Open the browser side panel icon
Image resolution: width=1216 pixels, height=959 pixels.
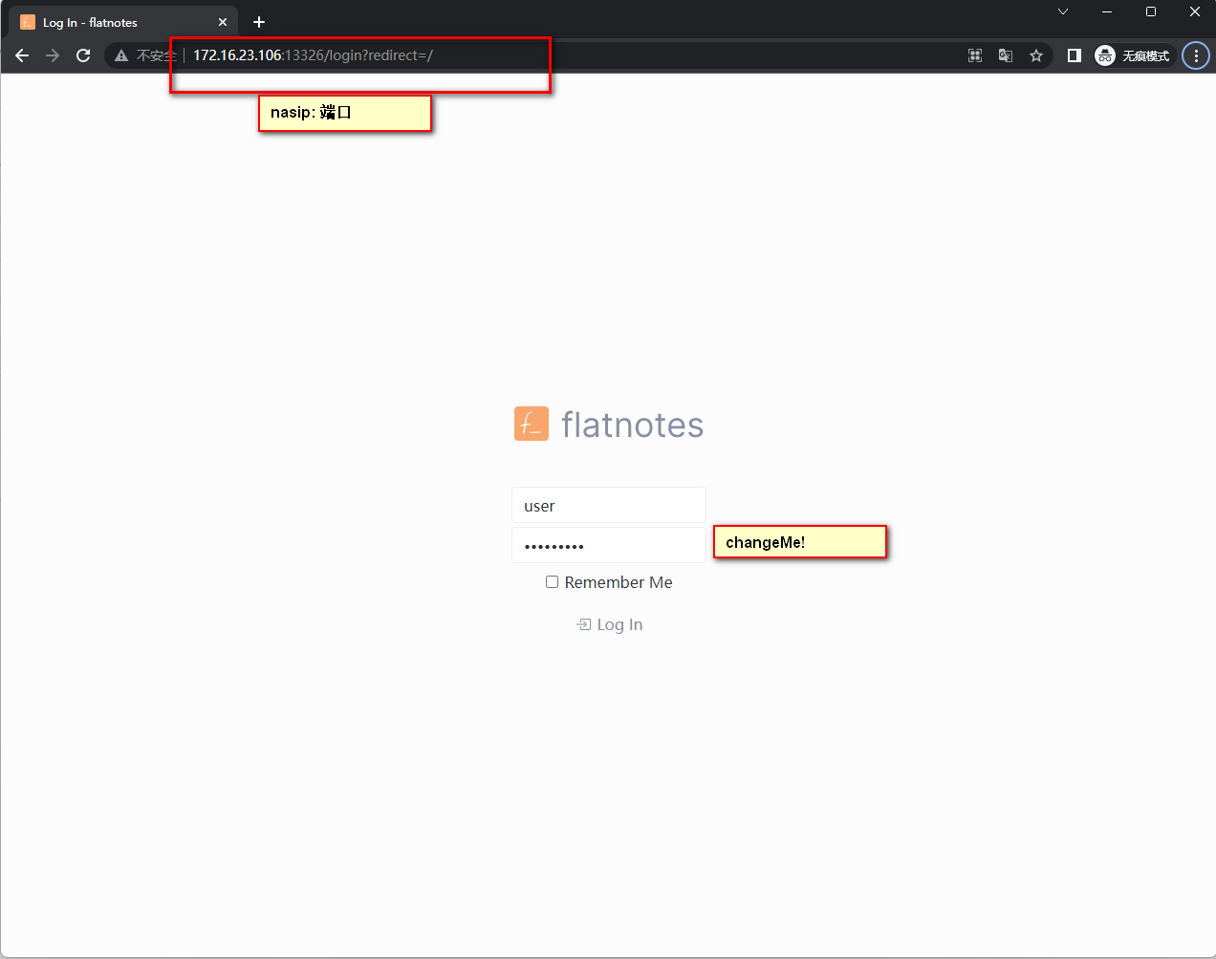click(x=1075, y=55)
